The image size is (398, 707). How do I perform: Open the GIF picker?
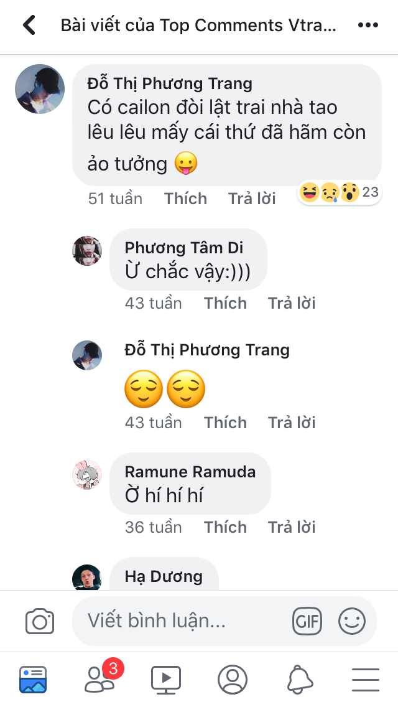point(307,621)
